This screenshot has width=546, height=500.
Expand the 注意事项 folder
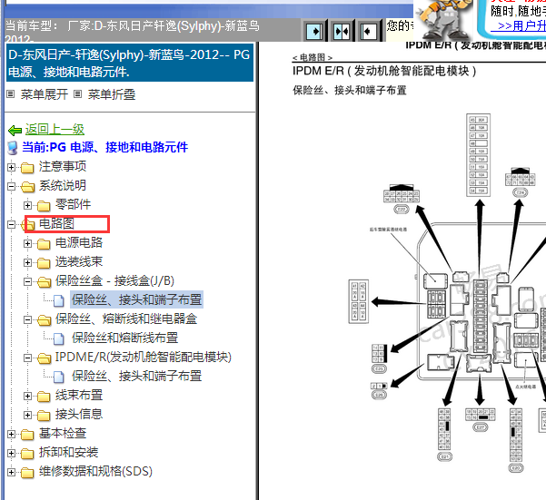(x=11, y=167)
